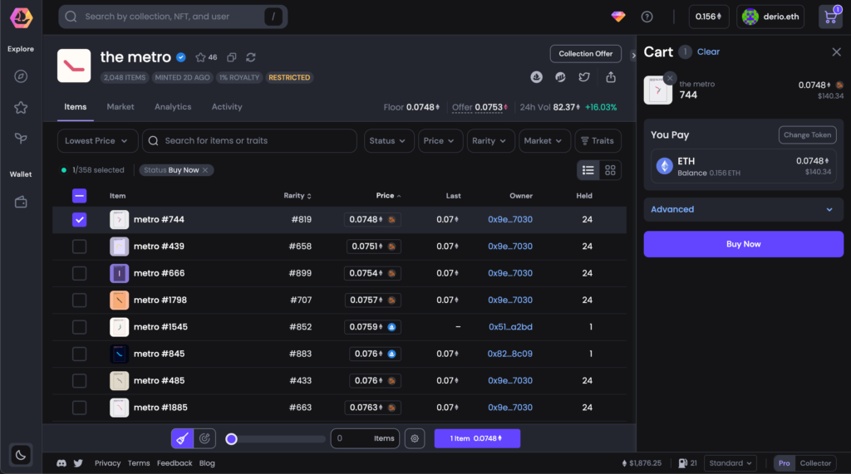Click Change Token button
The image size is (851, 474).
click(x=807, y=135)
